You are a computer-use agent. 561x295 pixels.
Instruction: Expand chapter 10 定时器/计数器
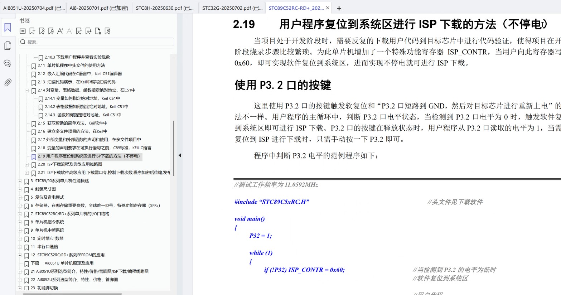[x=20, y=238]
